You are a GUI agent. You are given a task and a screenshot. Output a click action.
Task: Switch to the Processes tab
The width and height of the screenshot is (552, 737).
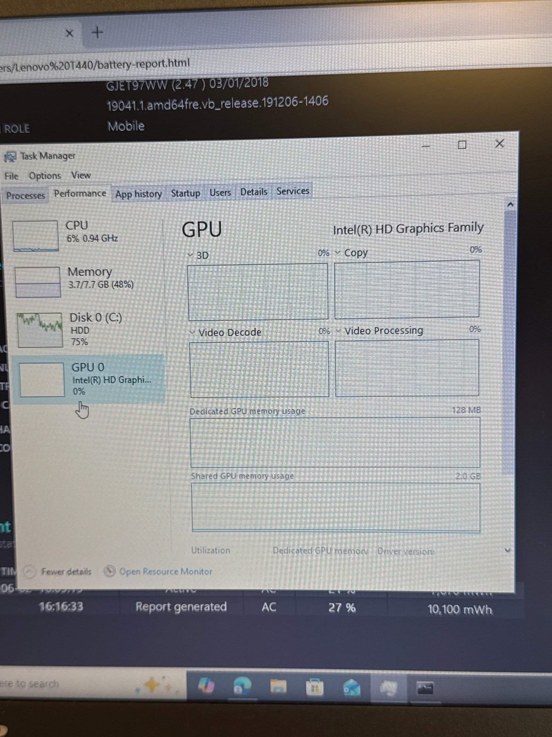coord(26,195)
